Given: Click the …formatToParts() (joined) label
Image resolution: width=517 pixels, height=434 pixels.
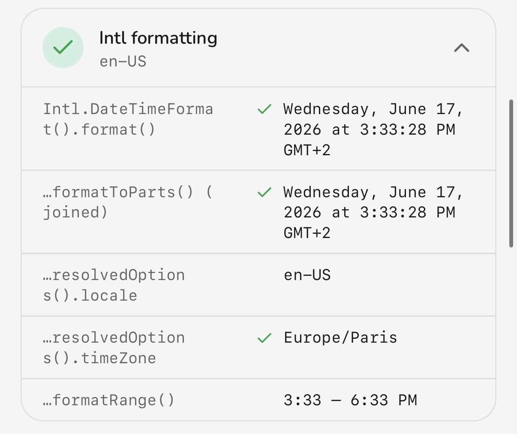Looking at the screenshot, I should [128, 202].
